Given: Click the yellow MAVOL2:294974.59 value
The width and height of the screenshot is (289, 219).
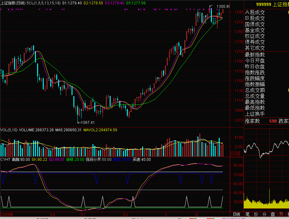Looking at the screenshot, I should pos(100,130).
